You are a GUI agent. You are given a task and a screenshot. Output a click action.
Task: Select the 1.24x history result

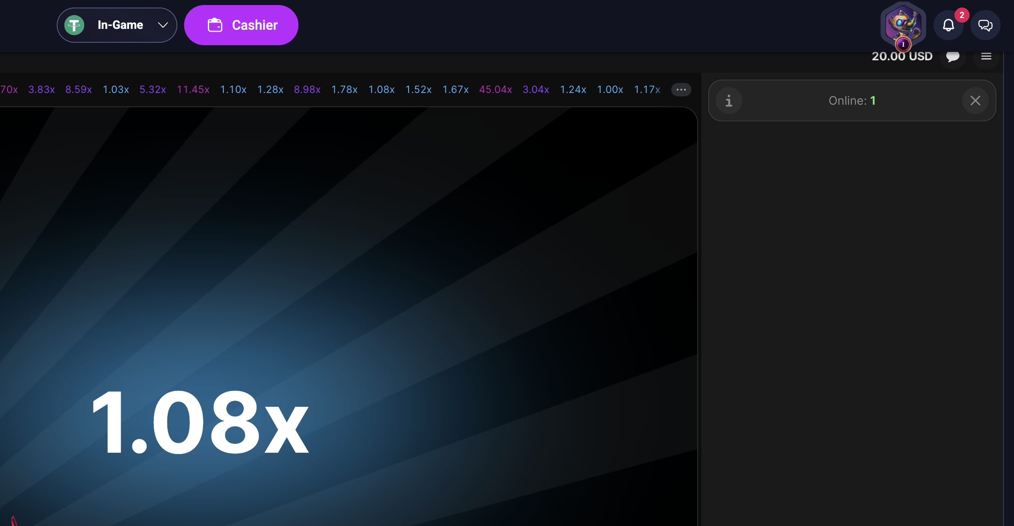point(573,90)
